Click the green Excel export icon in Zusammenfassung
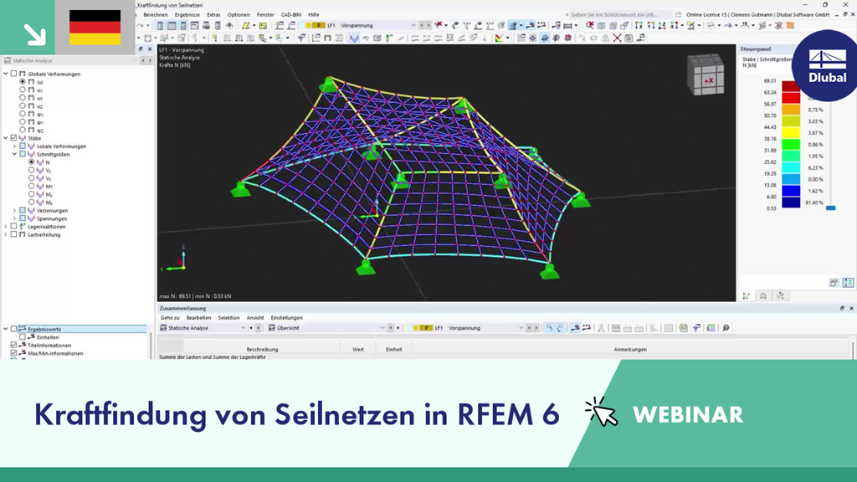The image size is (857, 482). click(x=683, y=328)
